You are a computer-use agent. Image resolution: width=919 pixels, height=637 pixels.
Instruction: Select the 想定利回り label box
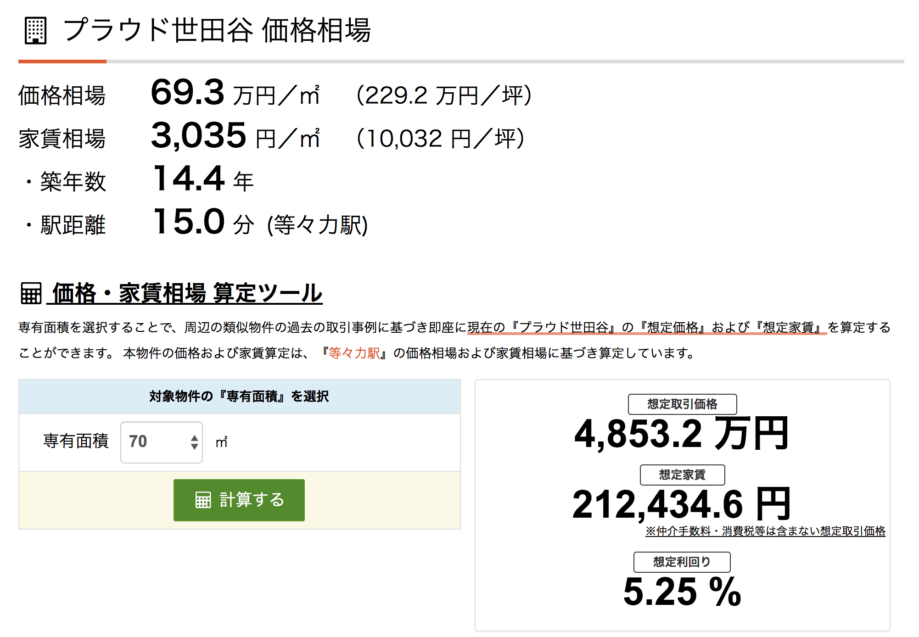pos(681,562)
